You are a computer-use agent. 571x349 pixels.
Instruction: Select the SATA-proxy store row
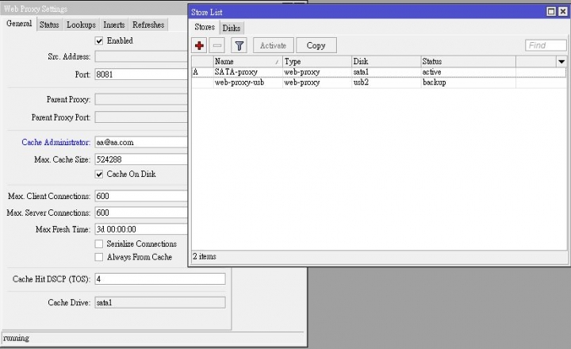pyautogui.click(x=379, y=72)
